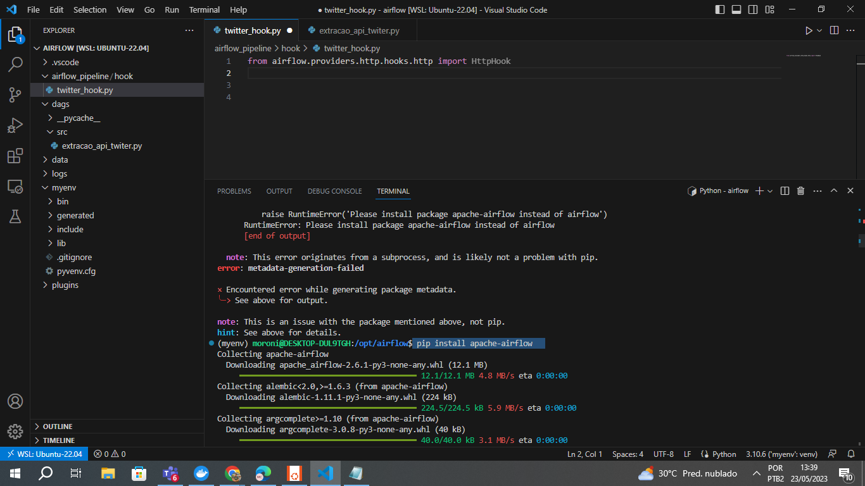This screenshot has height=486, width=865.
Task: Open the Terminal menu
Action: 205,9
